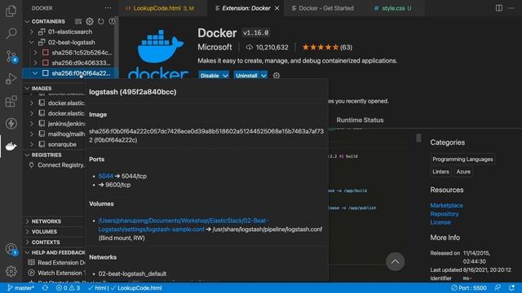Open notifications bell in status bar
This screenshot has height=293, width=522.
pyautogui.click(x=511, y=287)
